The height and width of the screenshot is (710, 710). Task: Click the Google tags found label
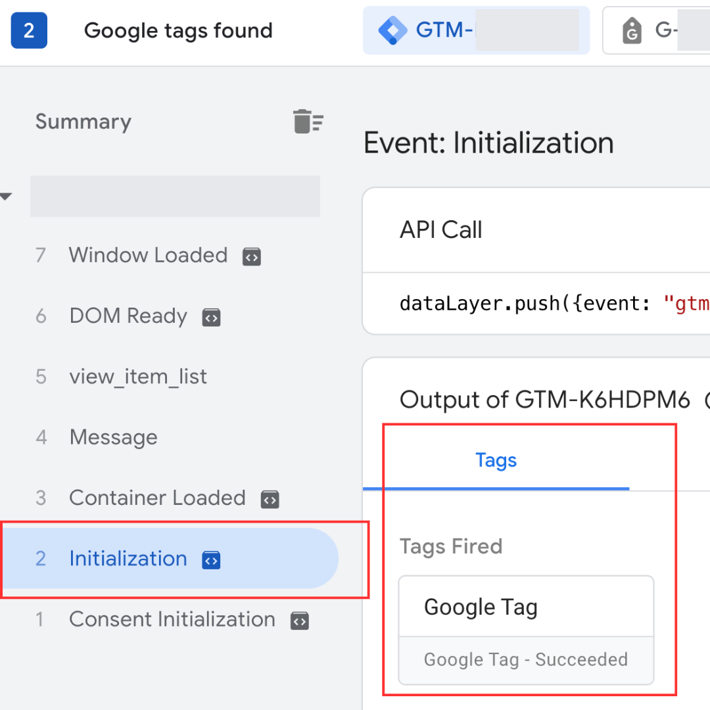point(178,31)
